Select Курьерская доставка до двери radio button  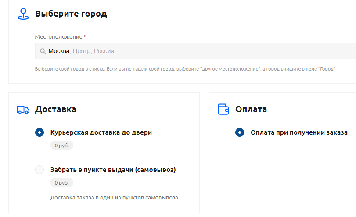pyautogui.click(x=40, y=132)
